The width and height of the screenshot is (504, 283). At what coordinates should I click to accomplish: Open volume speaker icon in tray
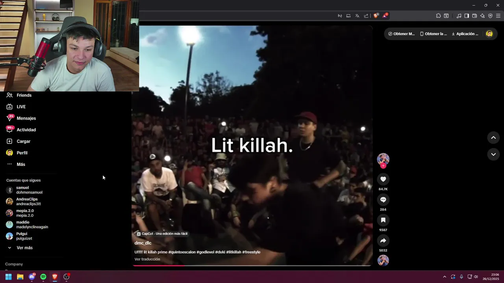tap(476, 277)
